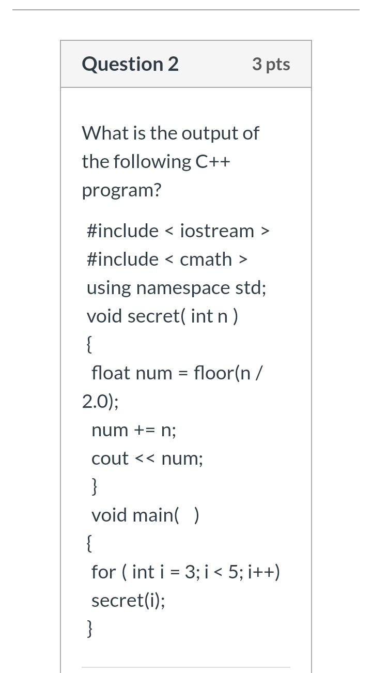Click the 'using namespace std;' line
The height and width of the screenshot is (673, 372).
point(177,288)
